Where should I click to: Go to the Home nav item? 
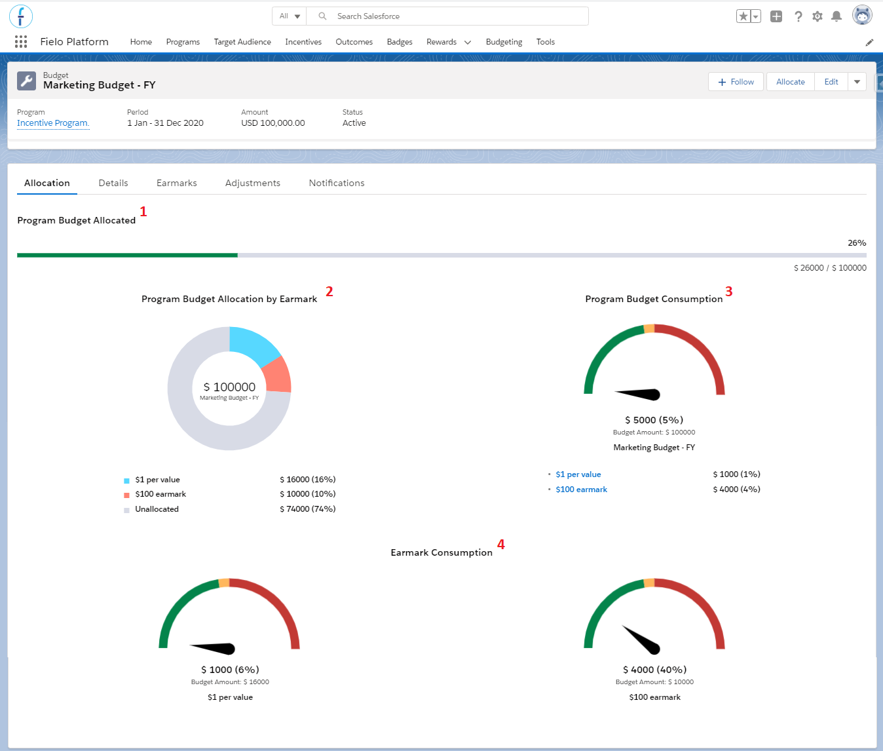[141, 42]
